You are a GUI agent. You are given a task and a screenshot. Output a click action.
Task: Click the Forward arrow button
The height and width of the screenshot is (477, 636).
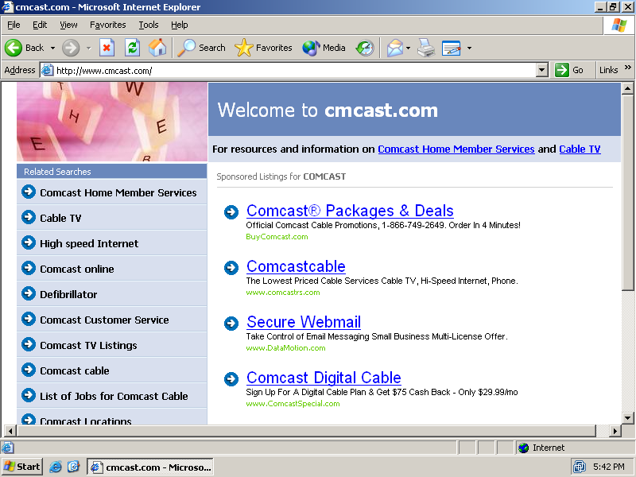pyautogui.click(x=71, y=48)
